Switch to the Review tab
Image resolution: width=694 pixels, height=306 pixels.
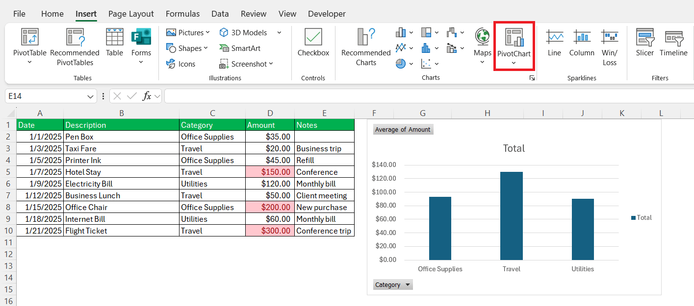pos(254,14)
